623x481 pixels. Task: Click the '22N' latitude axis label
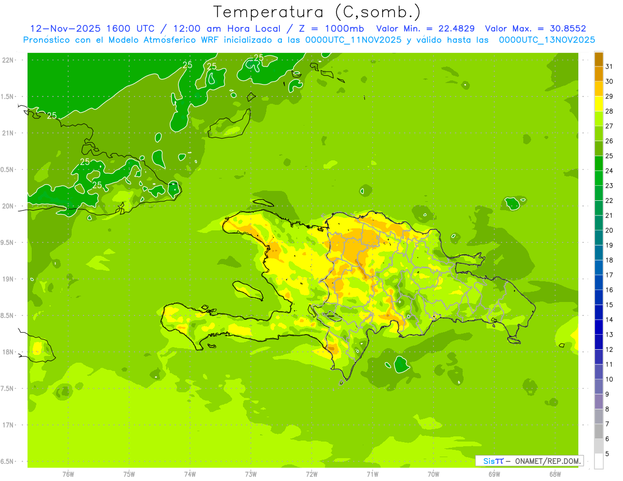8,60
